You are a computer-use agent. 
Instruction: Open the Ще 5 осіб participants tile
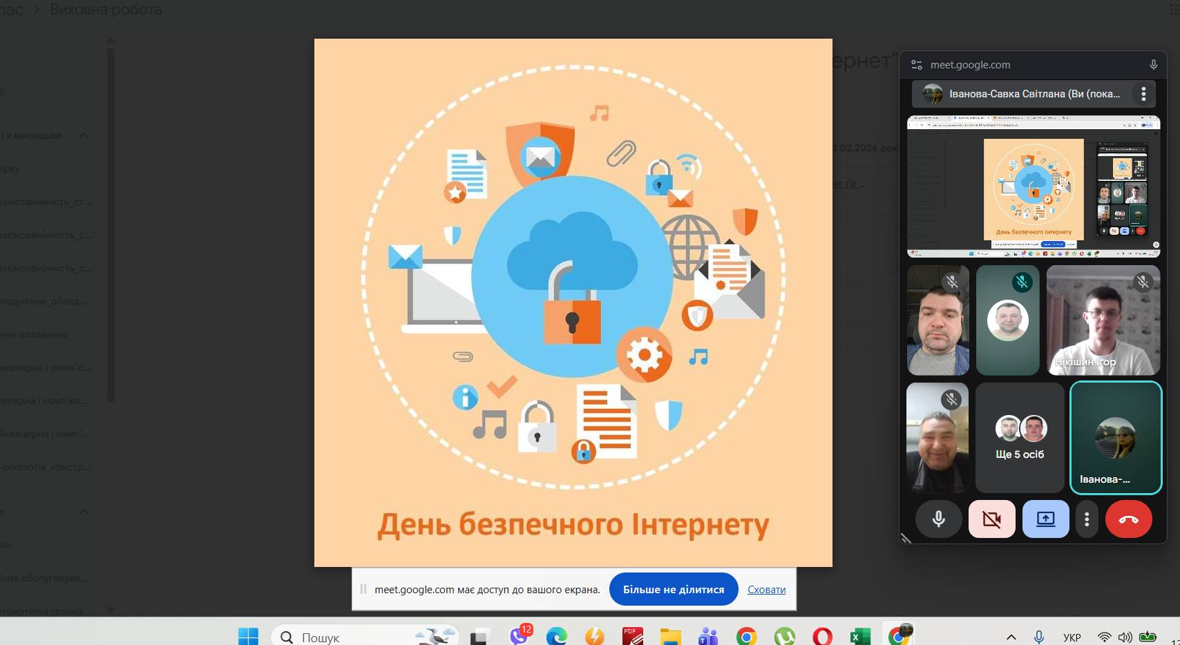[x=1020, y=437]
